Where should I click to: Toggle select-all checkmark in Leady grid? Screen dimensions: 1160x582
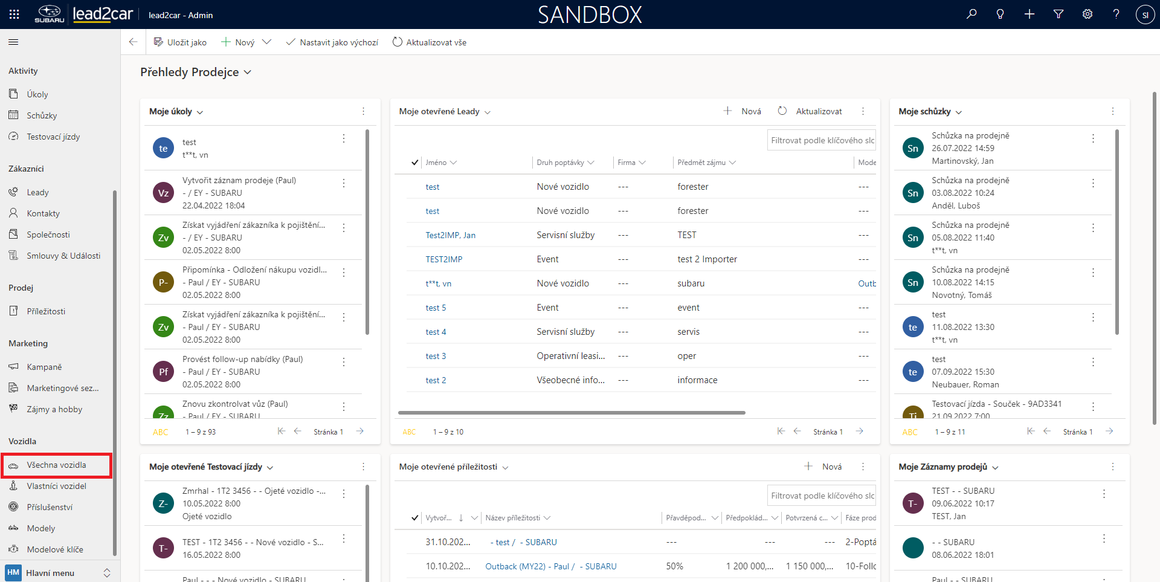coord(414,163)
